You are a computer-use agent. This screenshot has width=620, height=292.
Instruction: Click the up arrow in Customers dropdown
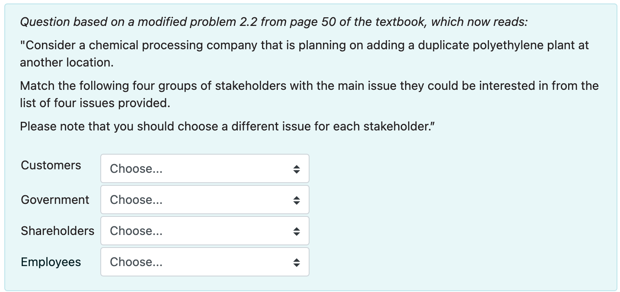point(297,166)
